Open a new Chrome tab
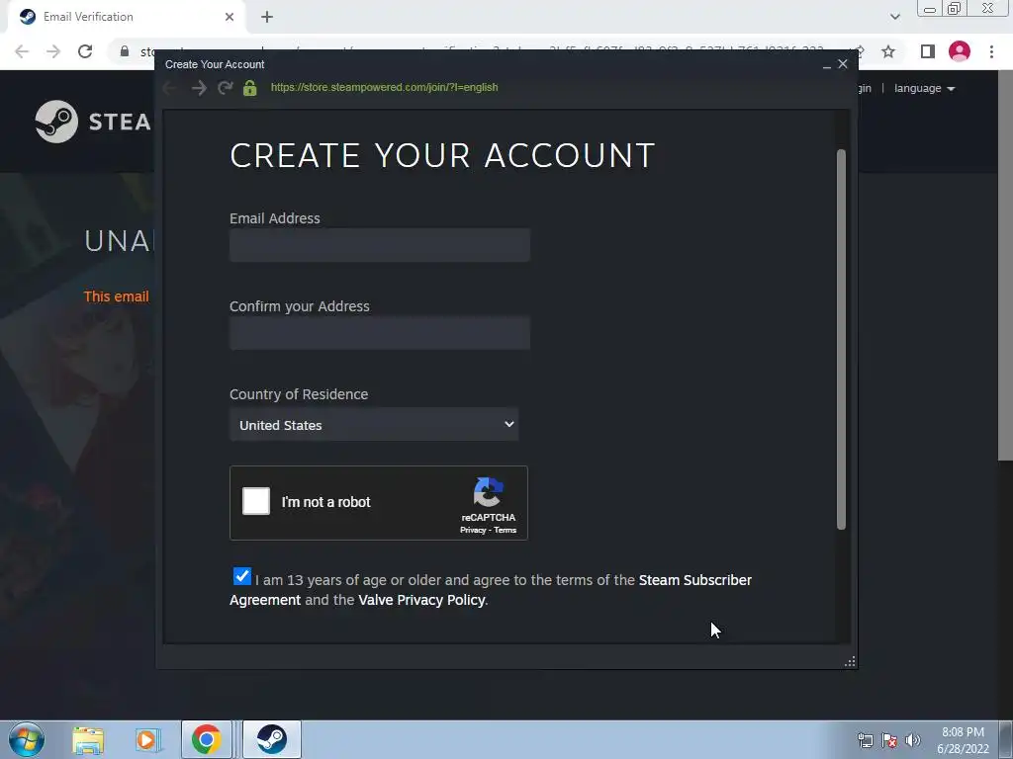Image resolution: width=1013 pixels, height=759 pixels. point(267,18)
